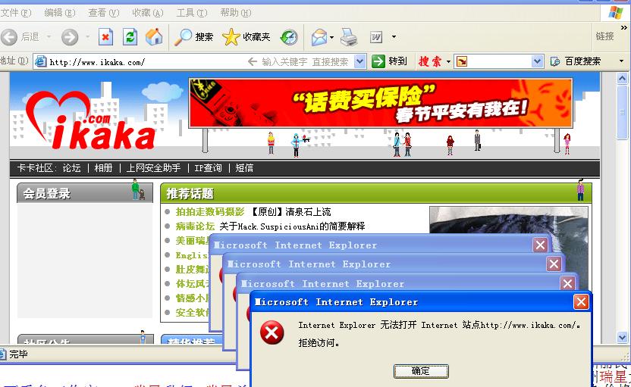This screenshot has width=631, height=387.
Task: Click the 链接 links toolbar label
Action: coord(605,36)
